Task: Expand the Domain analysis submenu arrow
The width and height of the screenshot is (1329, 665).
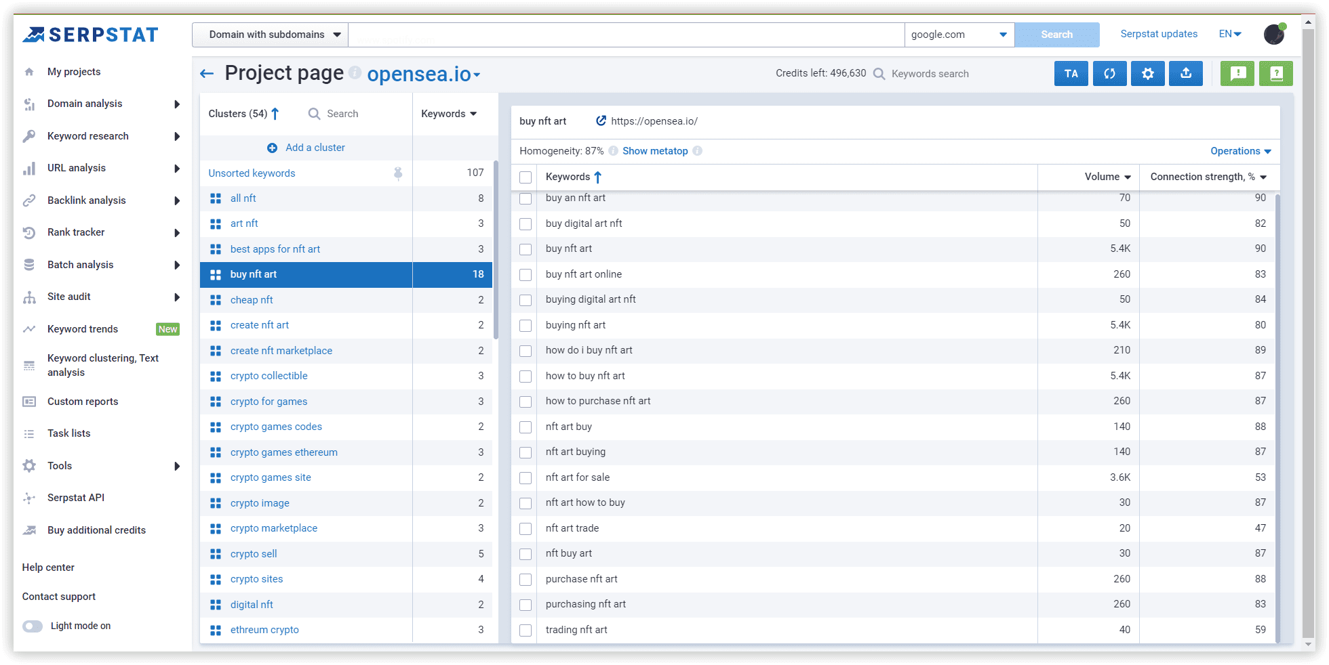Action: 177,104
